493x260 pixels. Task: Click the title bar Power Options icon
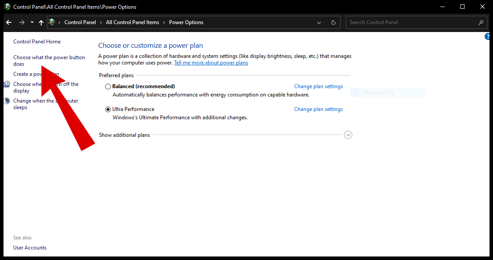[x=7, y=7]
